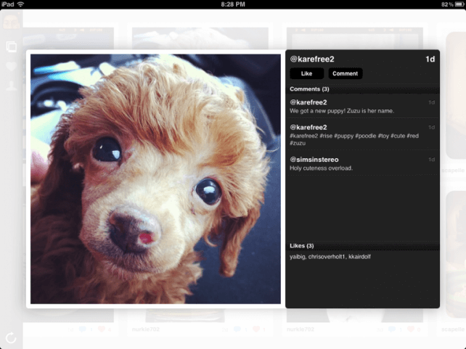Image resolution: width=466 pixels, height=349 pixels.
Task: Select @karefree2 on the hashtag comment
Action: pos(308,127)
